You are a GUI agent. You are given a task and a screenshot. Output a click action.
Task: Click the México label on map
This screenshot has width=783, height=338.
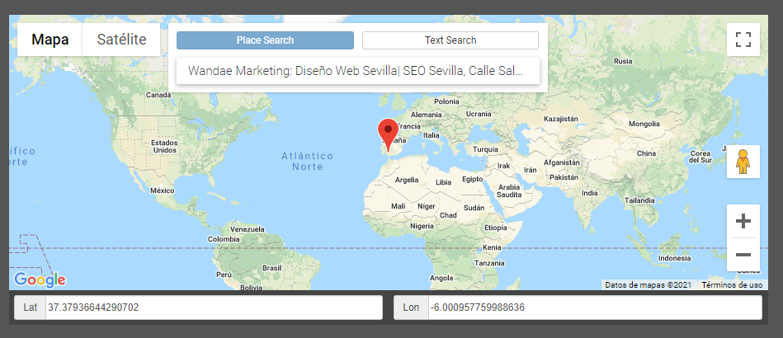pyautogui.click(x=163, y=190)
